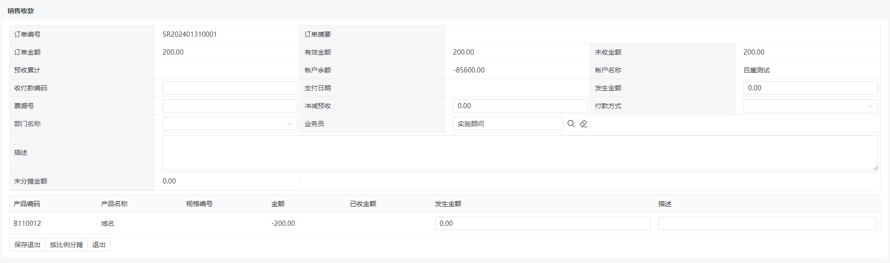Click the 帐户余额 label
890x263 pixels.
coord(318,70)
